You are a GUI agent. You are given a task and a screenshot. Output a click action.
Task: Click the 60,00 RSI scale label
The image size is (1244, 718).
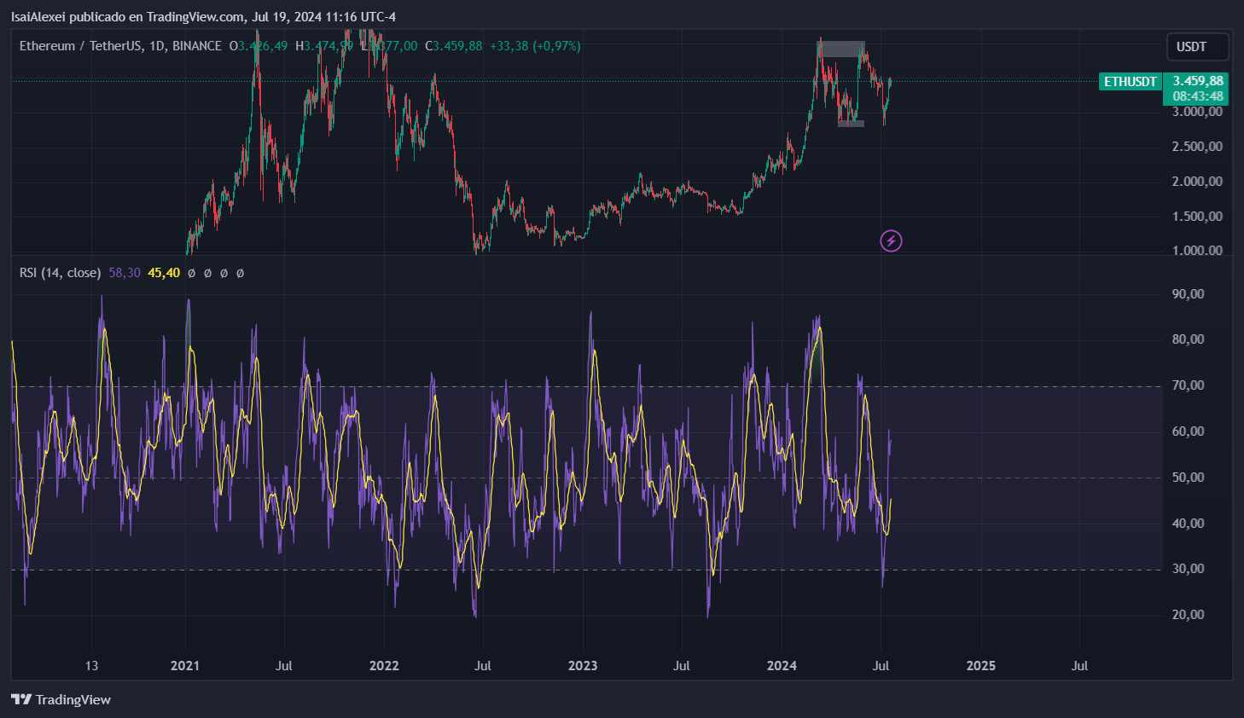1189,431
